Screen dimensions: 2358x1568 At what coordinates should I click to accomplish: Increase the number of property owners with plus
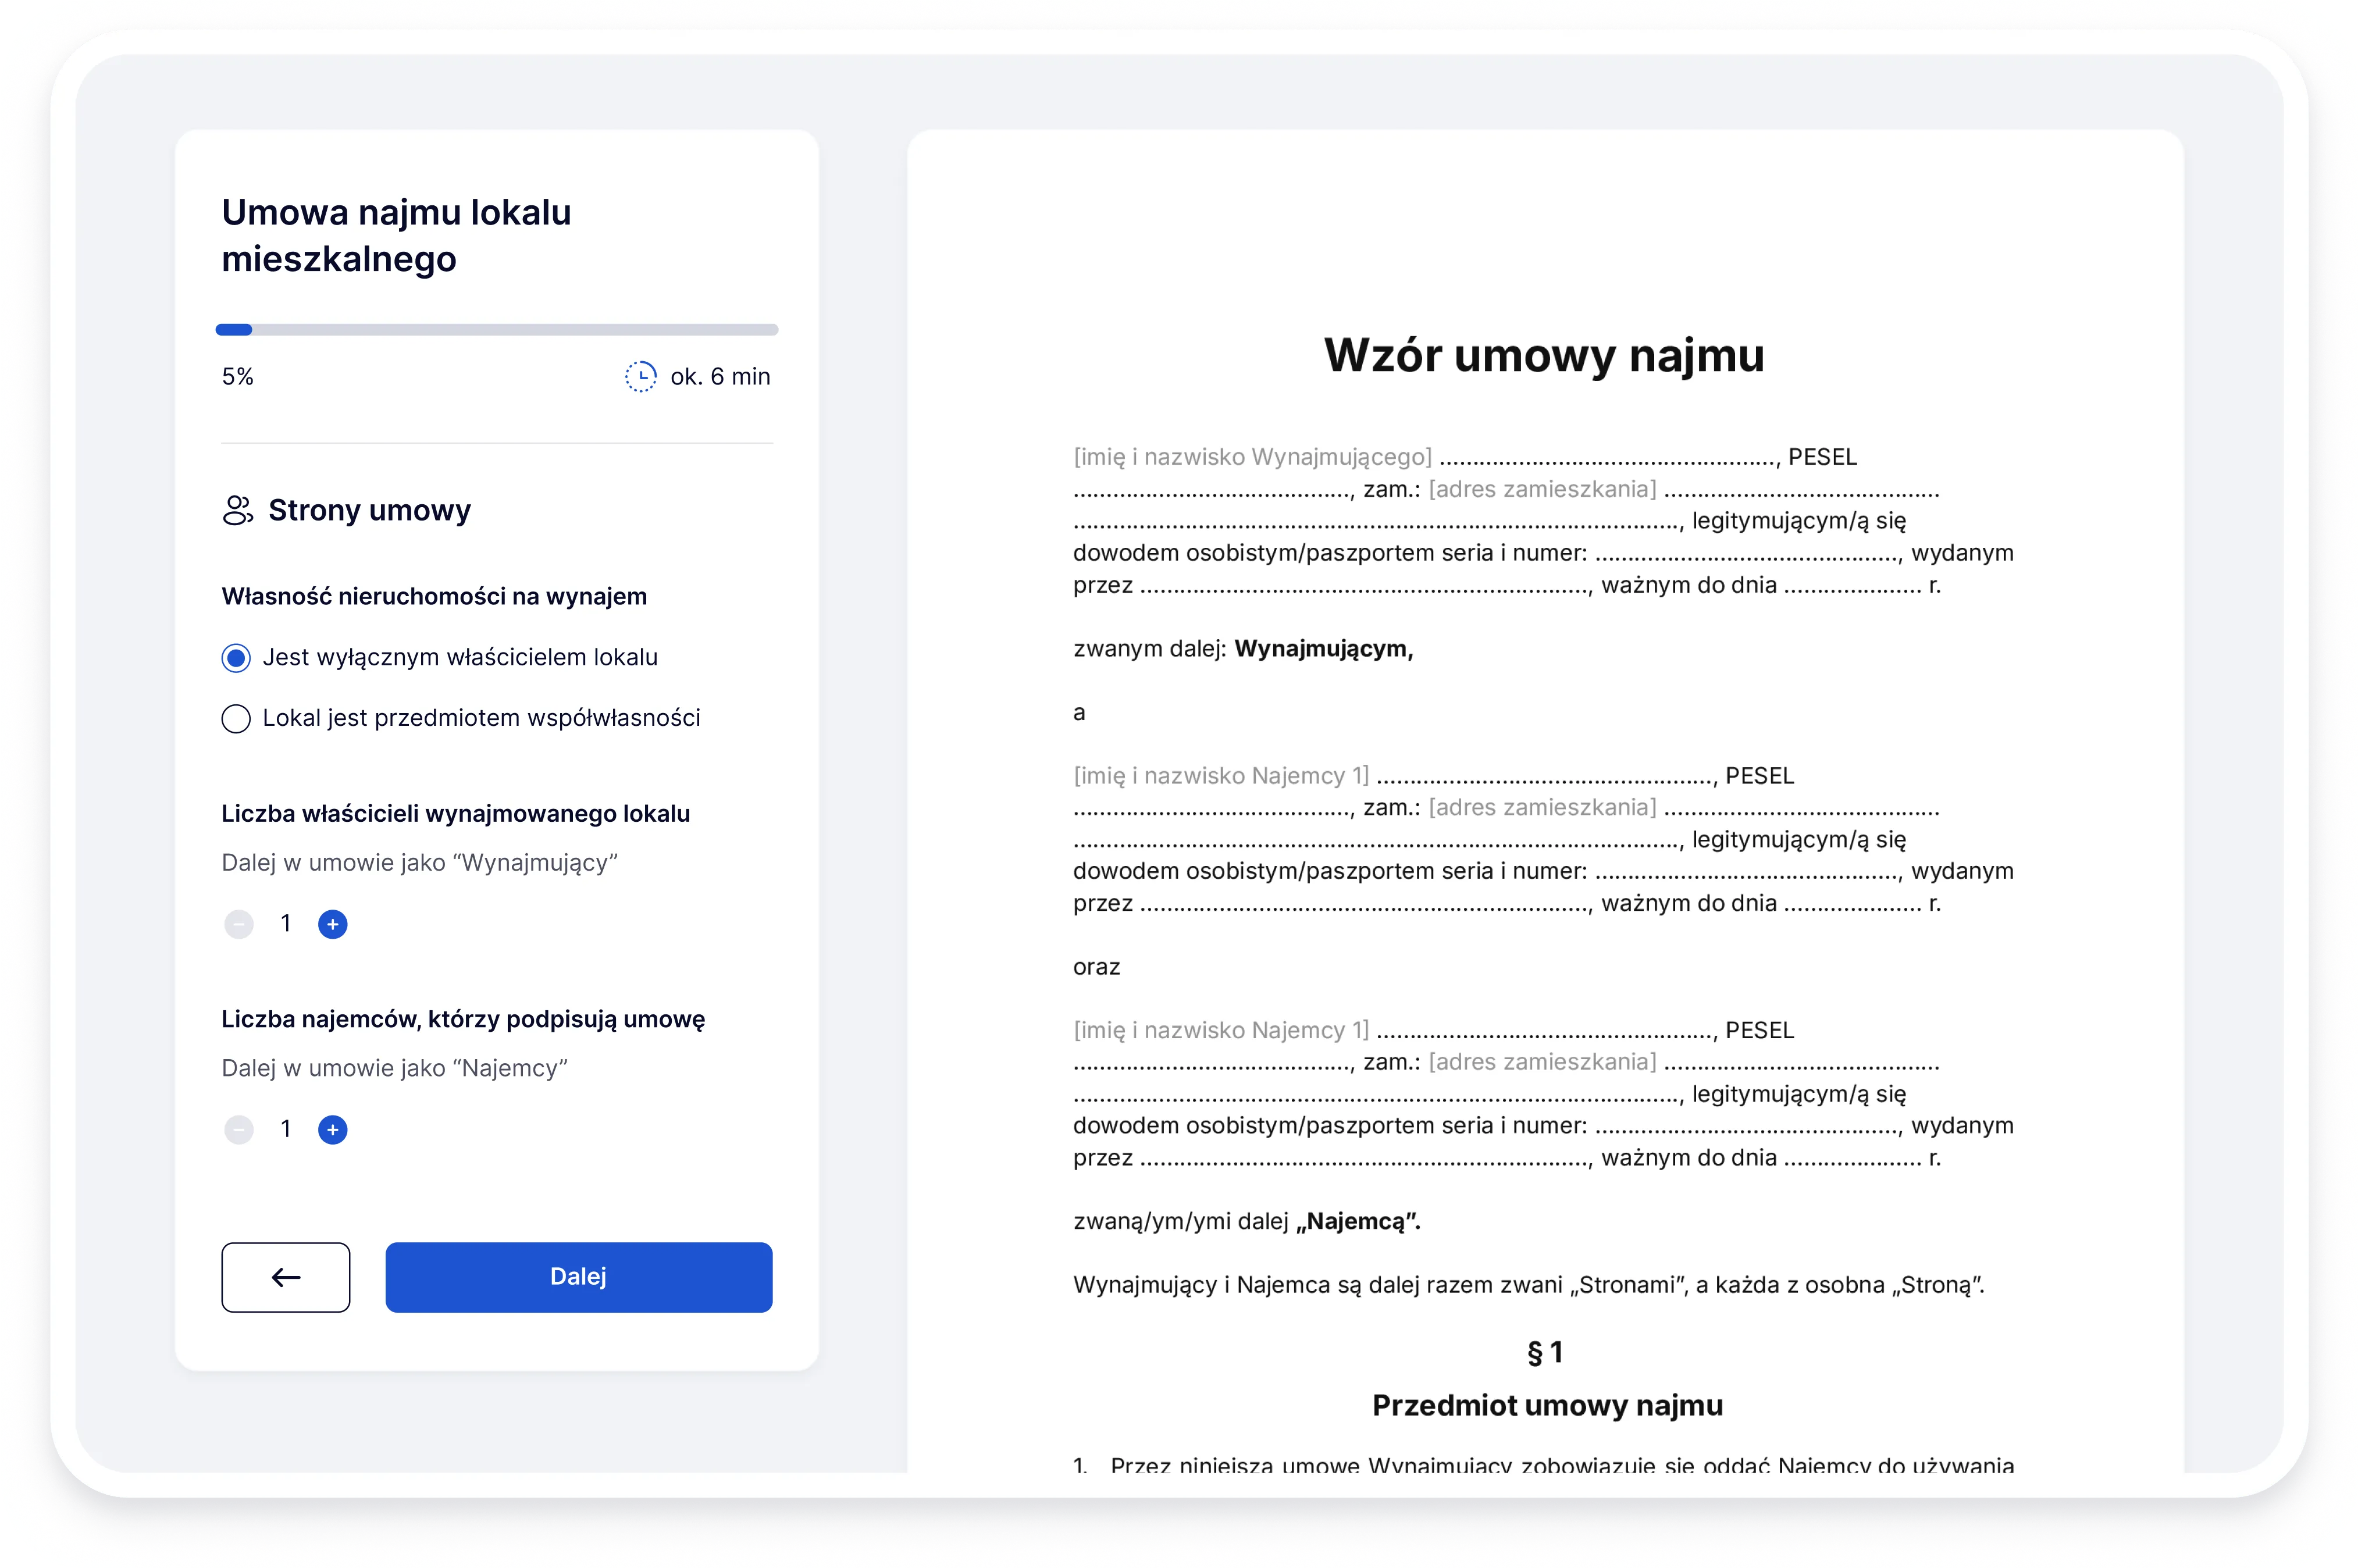333,924
